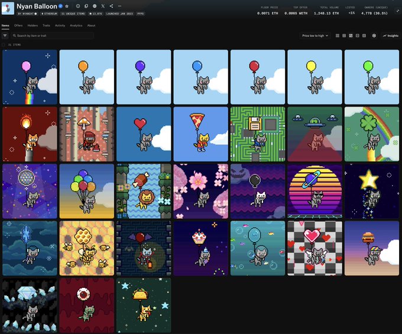This screenshot has height=334, width=402.
Task: Select the Items tab
Action: (x=5, y=25)
